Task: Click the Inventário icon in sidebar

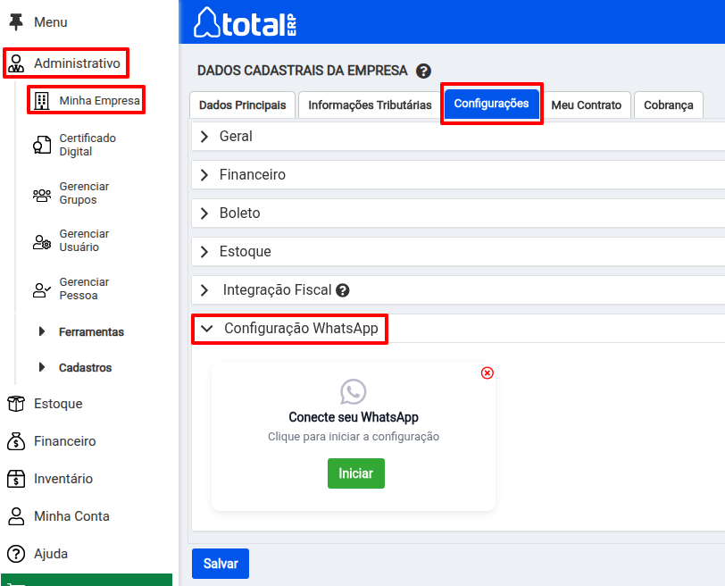Action: (16, 479)
